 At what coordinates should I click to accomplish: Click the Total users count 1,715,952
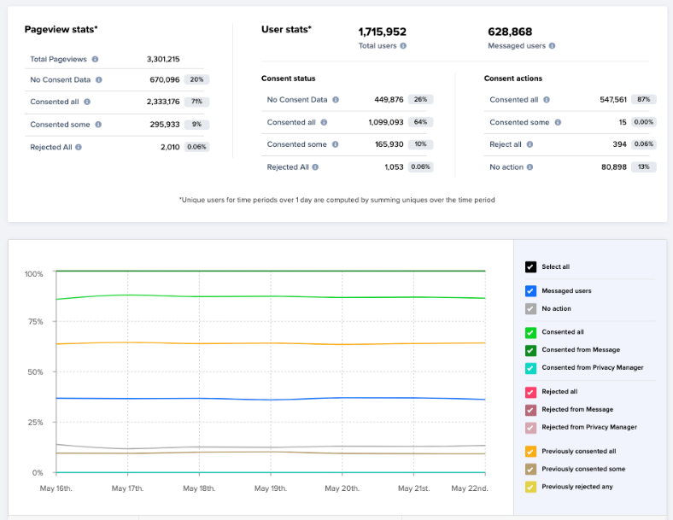pos(382,32)
